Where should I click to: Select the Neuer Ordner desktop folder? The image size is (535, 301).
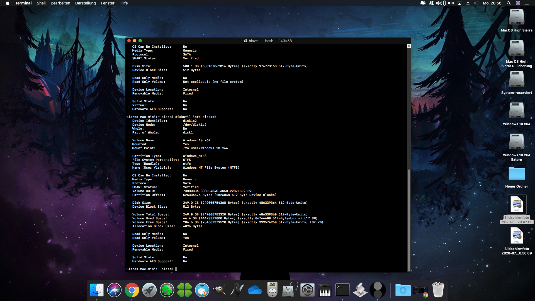click(x=517, y=174)
